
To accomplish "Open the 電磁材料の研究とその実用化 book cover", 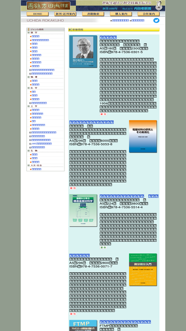I will tap(143, 136).
